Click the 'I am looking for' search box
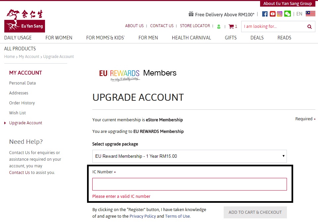This screenshot has width=318, height=222. click(274, 27)
